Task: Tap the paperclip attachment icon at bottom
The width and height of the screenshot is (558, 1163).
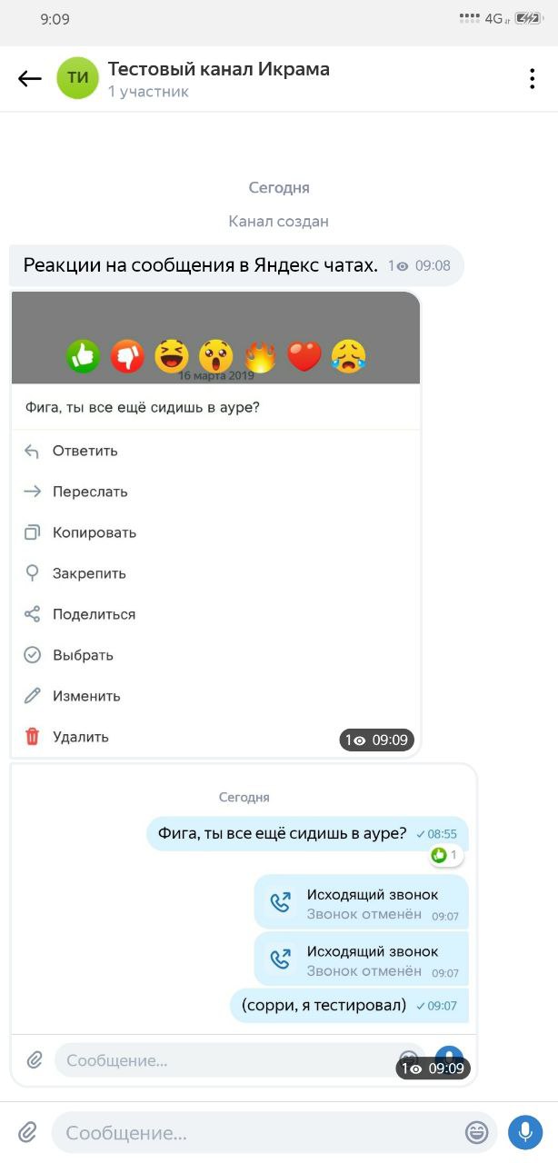Action: [28, 1132]
